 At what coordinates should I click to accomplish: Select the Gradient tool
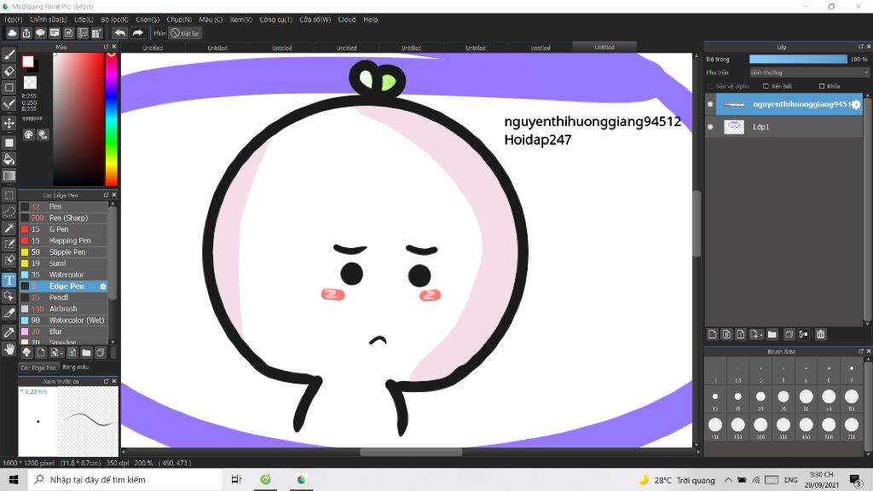pyautogui.click(x=9, y=176)
